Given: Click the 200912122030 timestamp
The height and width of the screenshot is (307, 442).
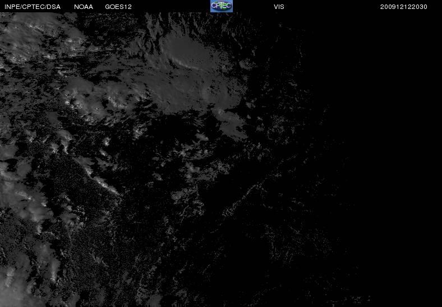Looking at the screenshot, I should 404,7.
